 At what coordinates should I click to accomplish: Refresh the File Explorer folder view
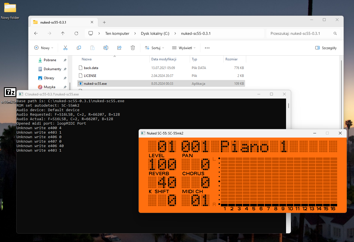coord(76,33)
